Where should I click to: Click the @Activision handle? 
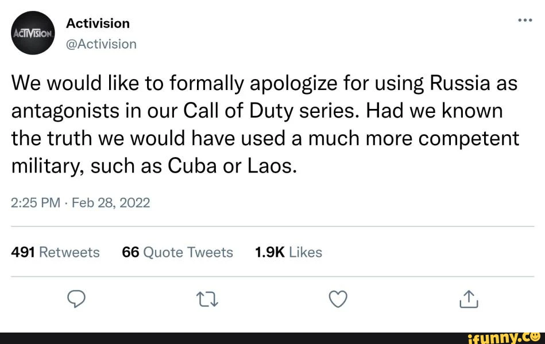click(101, 44)
